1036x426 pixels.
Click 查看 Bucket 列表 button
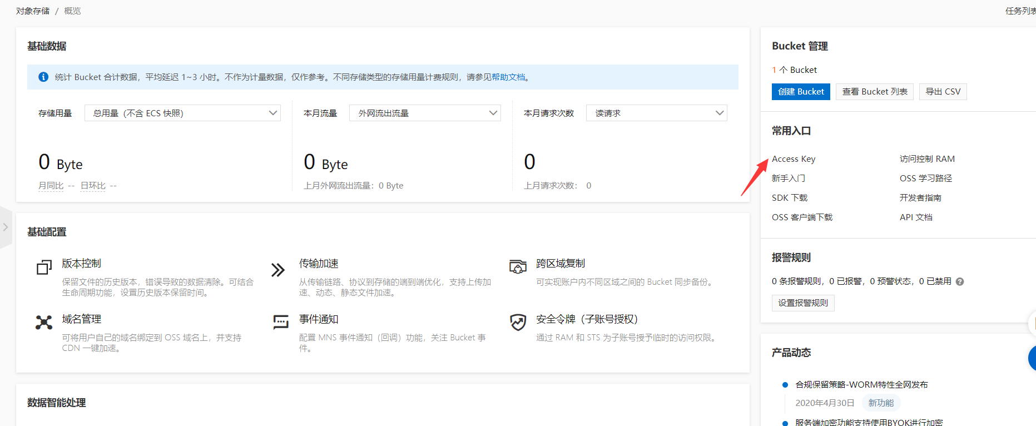pyautogui.click(x=875, y=92)
